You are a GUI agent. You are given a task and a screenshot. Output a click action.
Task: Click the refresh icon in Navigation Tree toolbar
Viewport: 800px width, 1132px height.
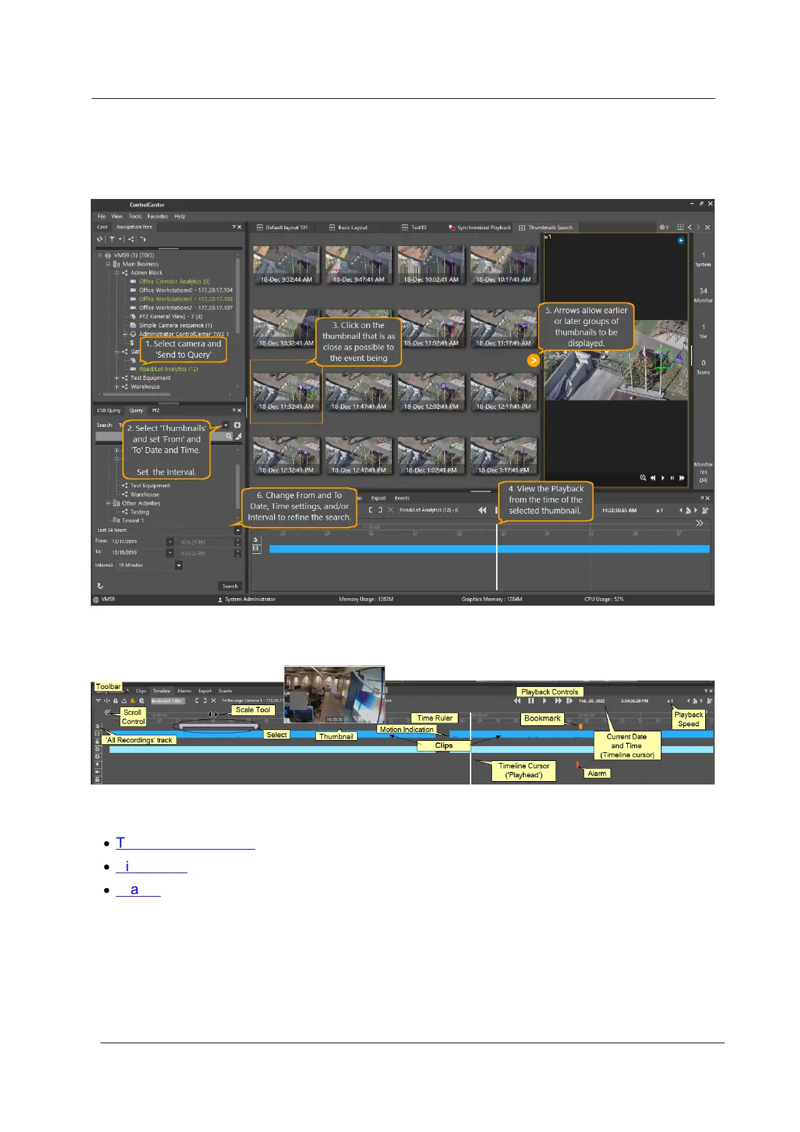coord(100,239)
